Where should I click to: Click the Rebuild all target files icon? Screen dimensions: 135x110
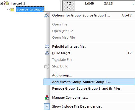(x=47, y=46)
